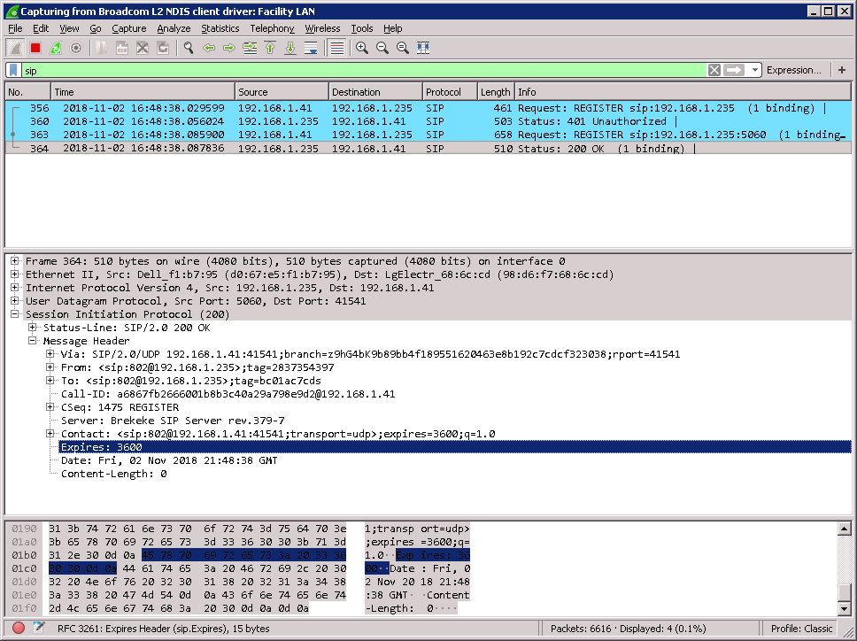Open the File menu
Viewport: 857px width, 641px height.
[15, 28]
